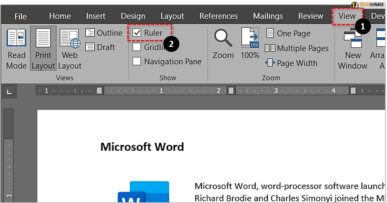Go to the Design tab
Image resolution: width=387 pixels, height=203 pixels.
coord(133,16)
